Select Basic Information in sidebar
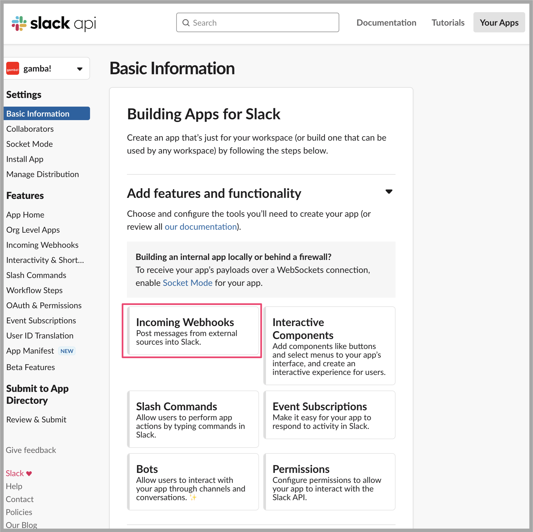533x532 pixels. pos(47,114)
